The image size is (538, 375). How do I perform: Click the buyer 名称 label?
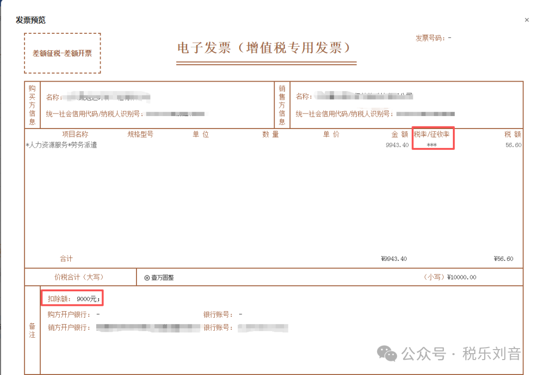tap(54, 98)
